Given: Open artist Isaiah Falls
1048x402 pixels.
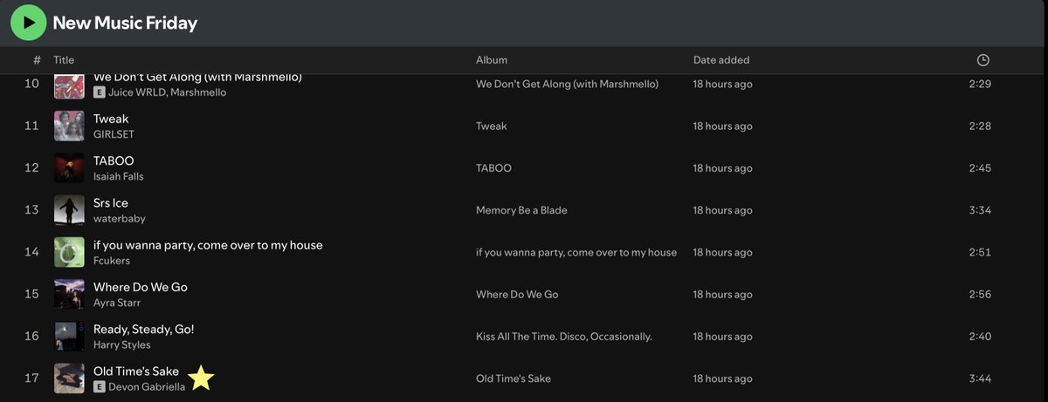Looking at the screenshot, I should point(119,176).
